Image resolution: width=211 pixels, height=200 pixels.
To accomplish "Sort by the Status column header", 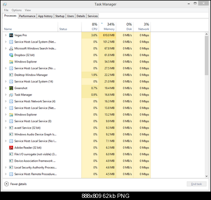I will 70,26.
